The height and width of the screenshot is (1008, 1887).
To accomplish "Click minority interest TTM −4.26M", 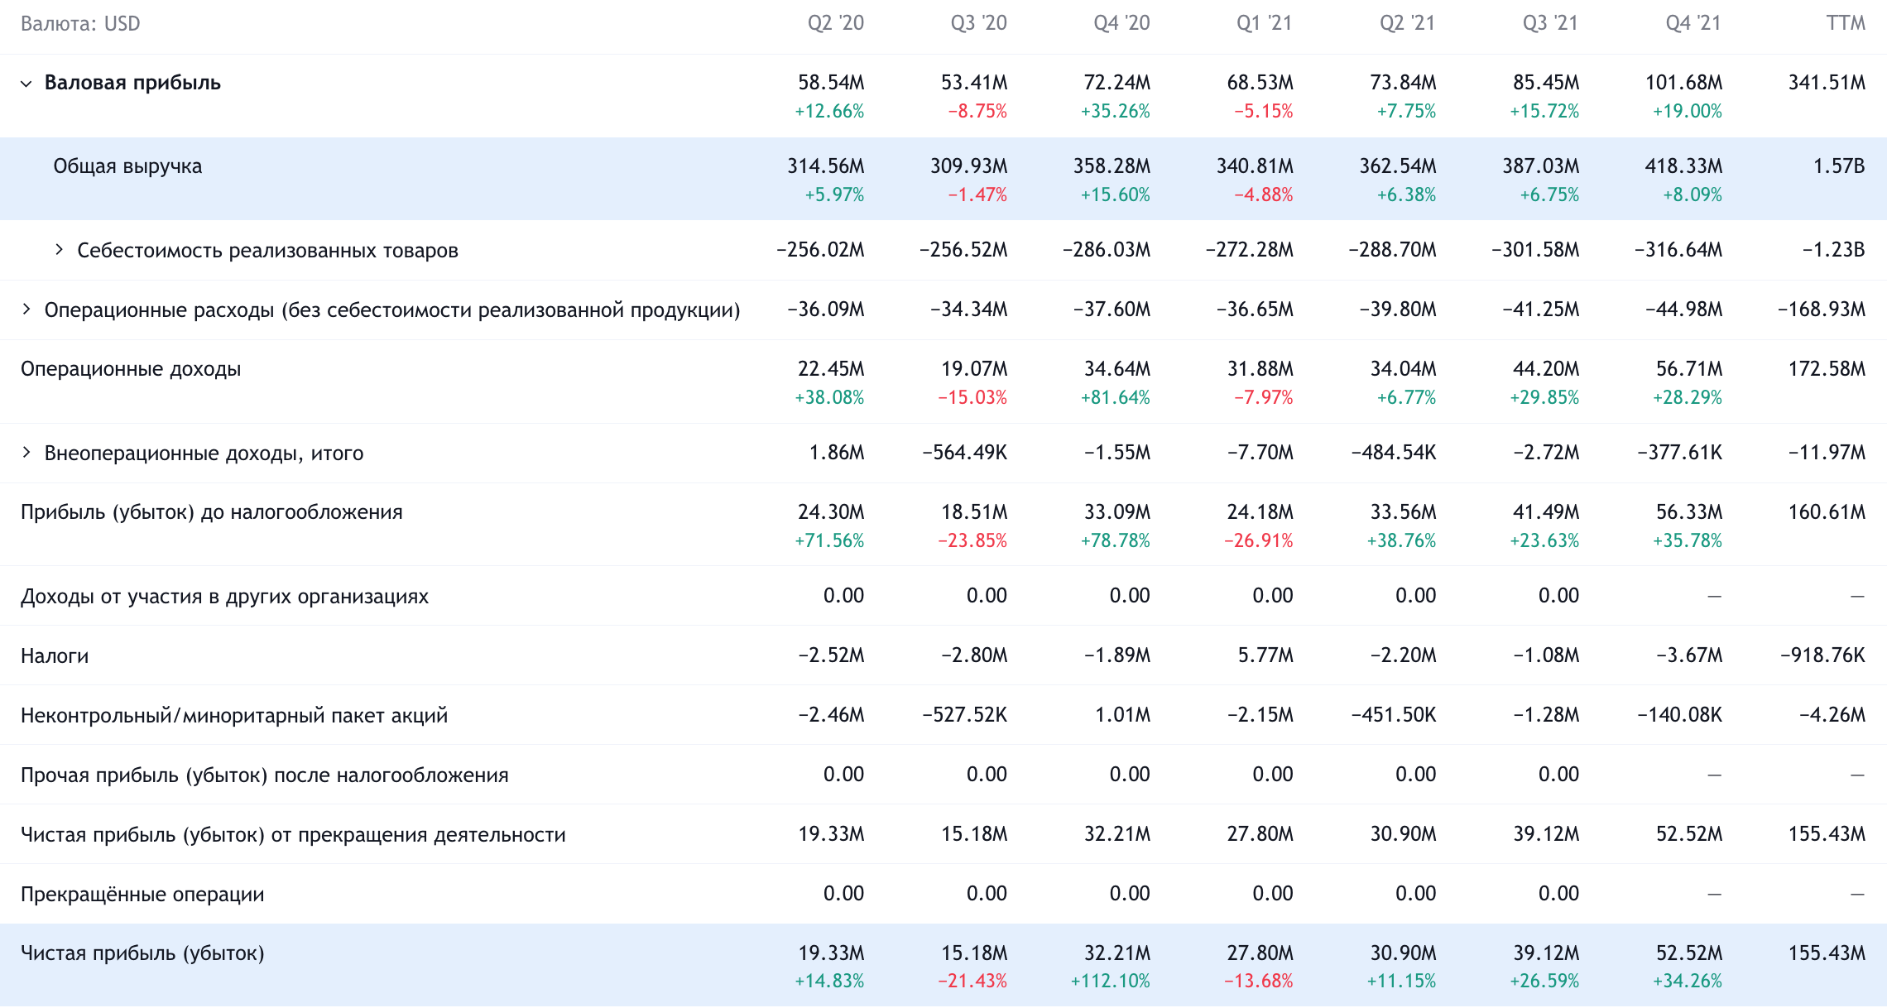I will coord(1832,715).
